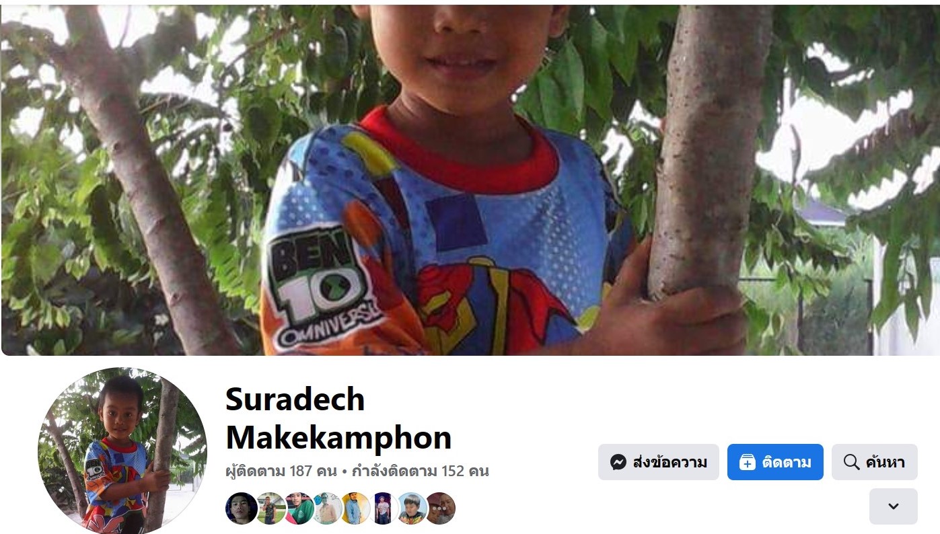Click the follow plus icon on ติดตาม
The width and height of the screenshot is (940, 534).
point(747,462)
